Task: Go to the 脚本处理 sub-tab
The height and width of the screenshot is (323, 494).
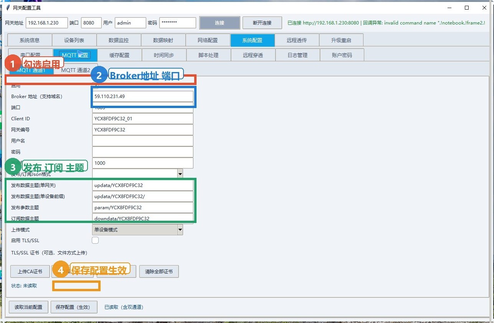Action: click(208, 55)
